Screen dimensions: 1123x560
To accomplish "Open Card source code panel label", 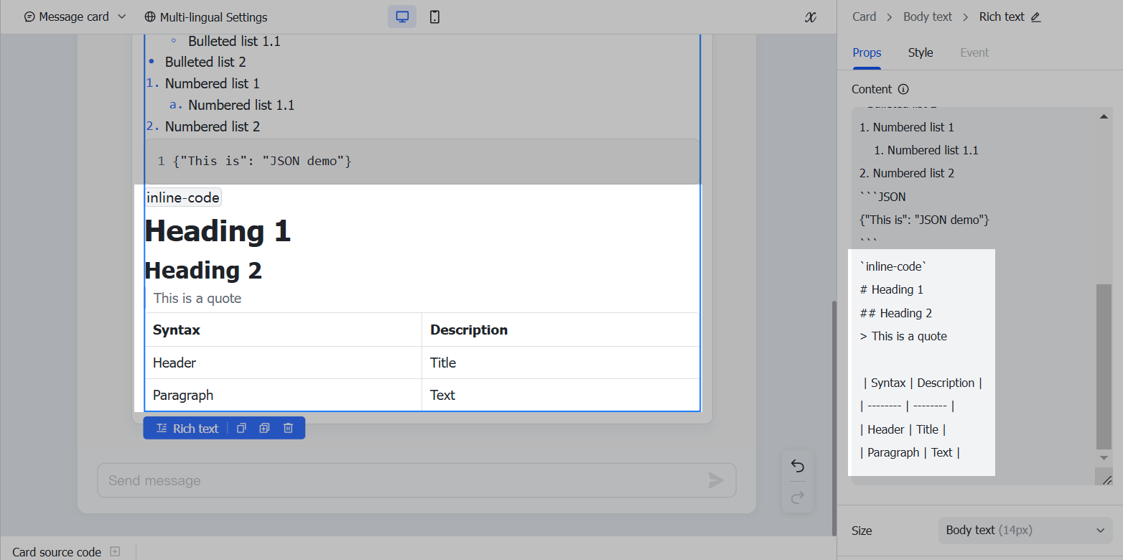I will [x=57, y=552].
